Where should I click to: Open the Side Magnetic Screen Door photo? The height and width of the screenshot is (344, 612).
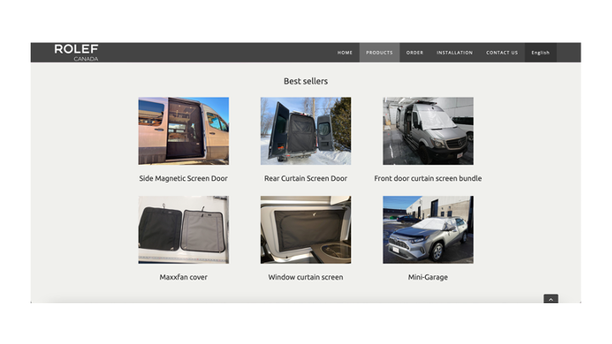184,131
